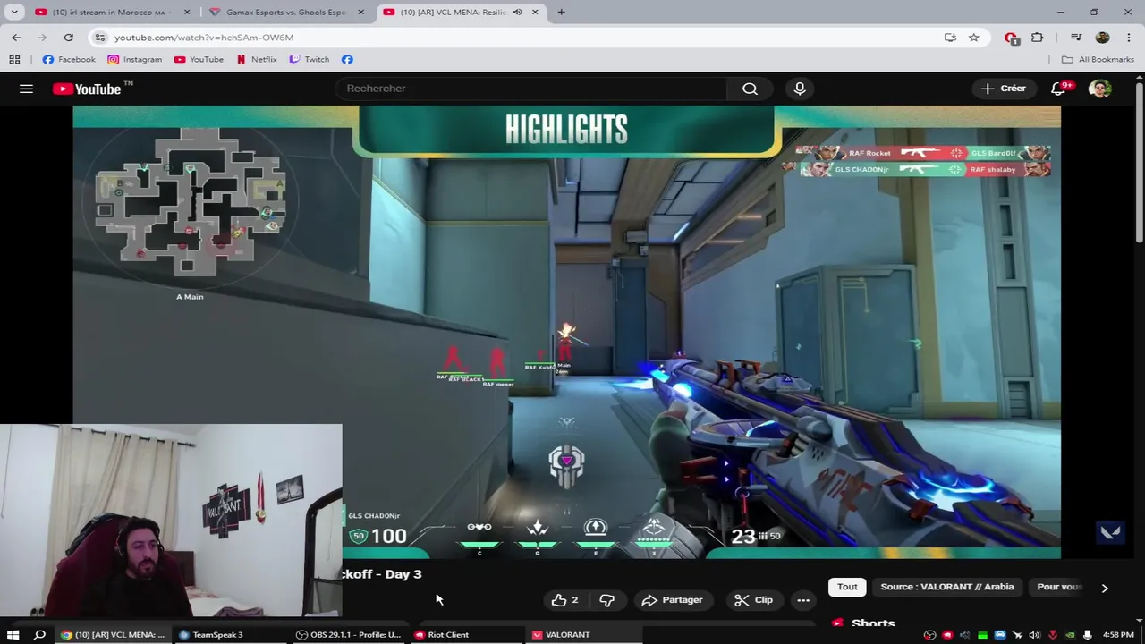The image size is (1145, 644).
Task: Click the video player to pause
Action: [x=566, y=331]
